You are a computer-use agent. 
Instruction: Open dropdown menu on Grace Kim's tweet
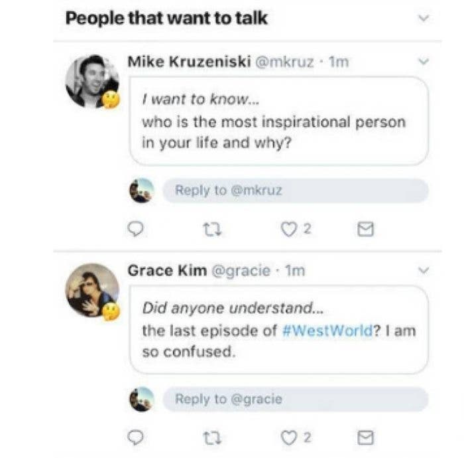coord(424,270)
